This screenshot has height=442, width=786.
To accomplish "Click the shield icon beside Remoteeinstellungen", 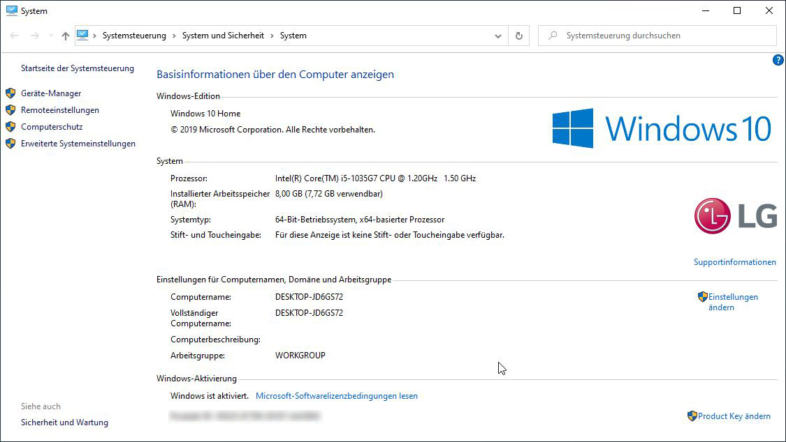I will click(10, 110).
